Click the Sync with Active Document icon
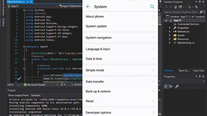Image resolution: width=207 pixels, height=116 pixels. (x=196, y=7)
